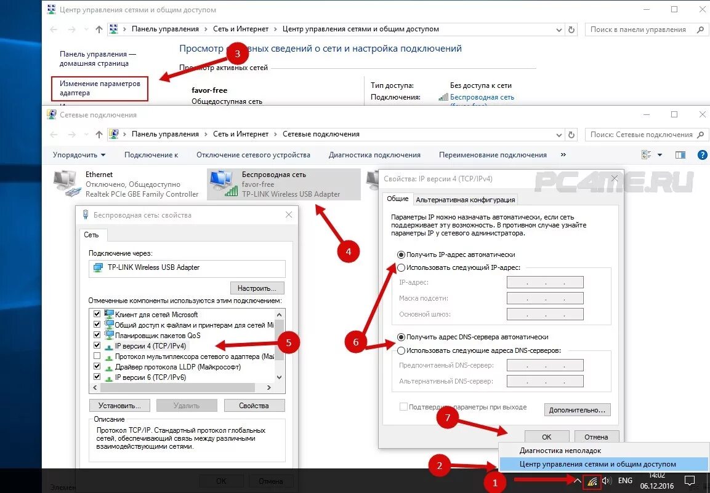Show hidden tray icons chevron
Viewport: 710px width, 493px height.
point(577,481)
